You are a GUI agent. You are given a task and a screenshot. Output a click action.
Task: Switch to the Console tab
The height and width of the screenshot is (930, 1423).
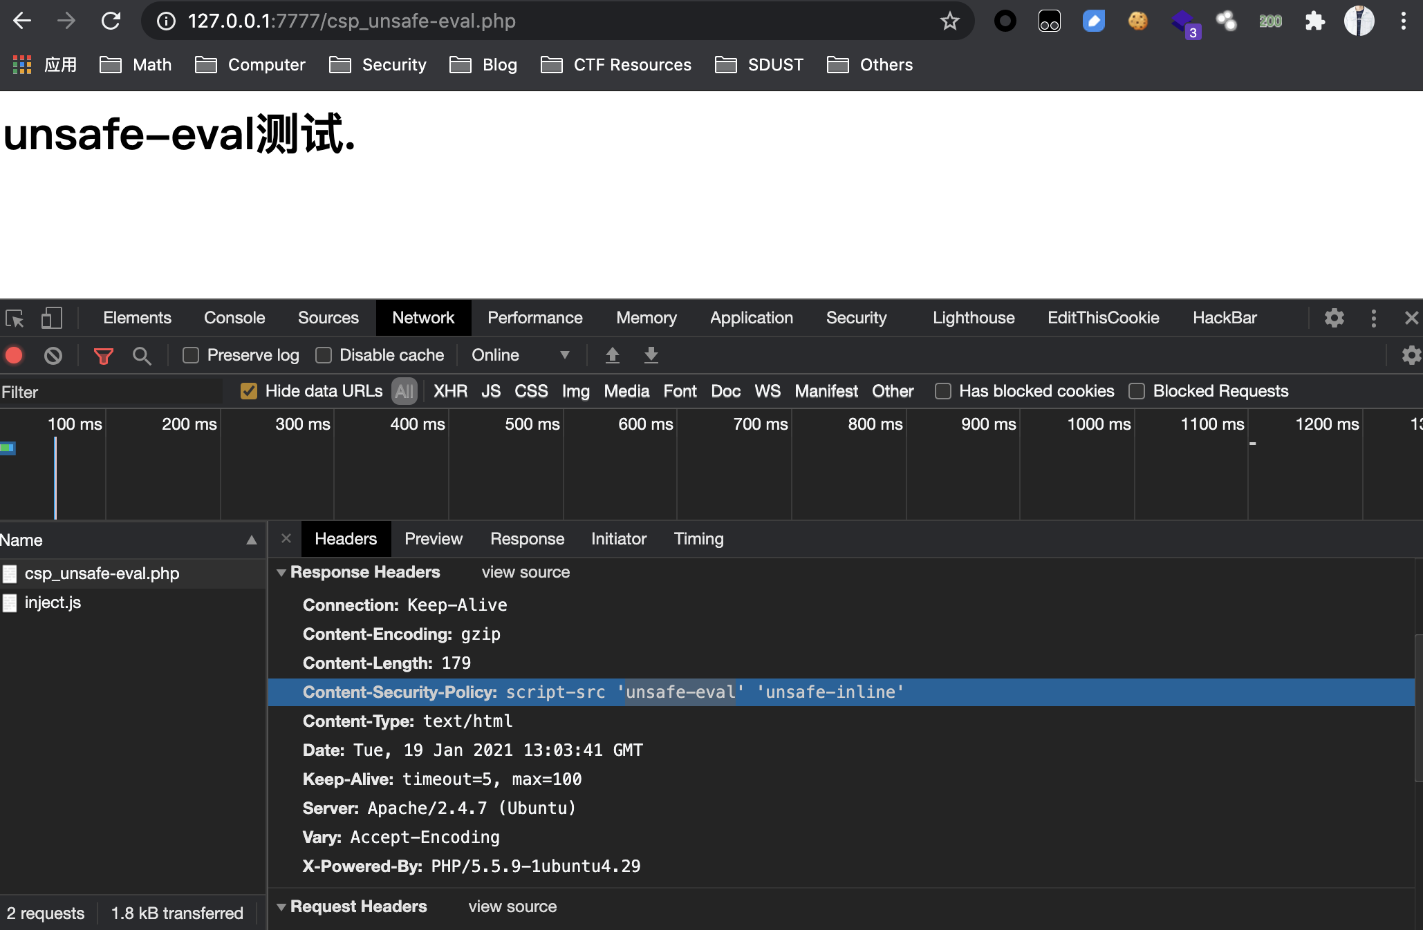(234, 318)
